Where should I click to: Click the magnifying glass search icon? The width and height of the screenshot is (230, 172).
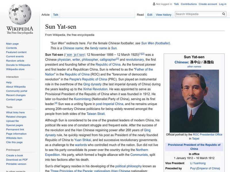[223, 13]
